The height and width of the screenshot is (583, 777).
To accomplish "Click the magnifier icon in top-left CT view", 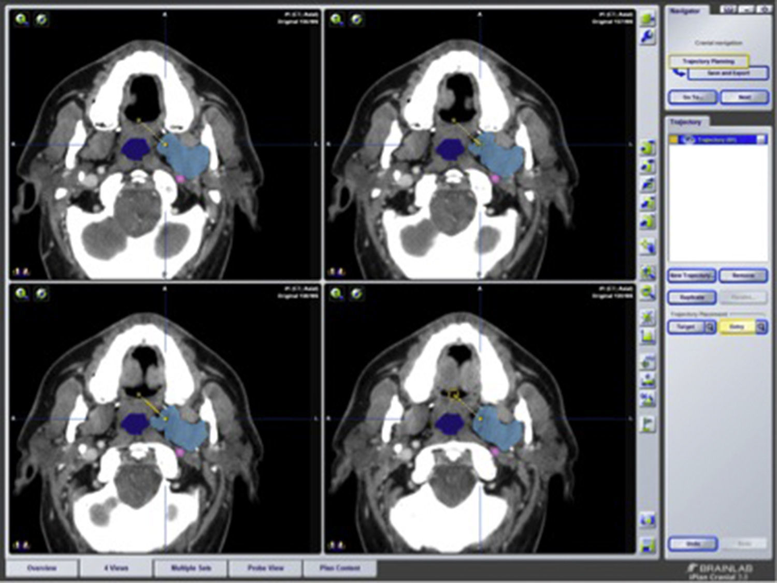I will click(22, 20).
